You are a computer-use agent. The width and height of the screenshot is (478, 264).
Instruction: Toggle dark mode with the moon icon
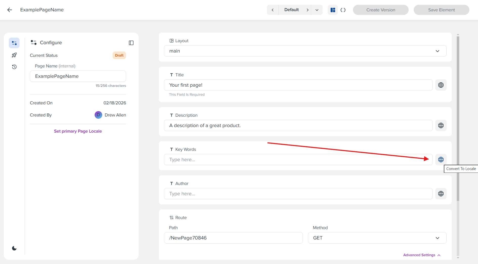pos(14,248)
